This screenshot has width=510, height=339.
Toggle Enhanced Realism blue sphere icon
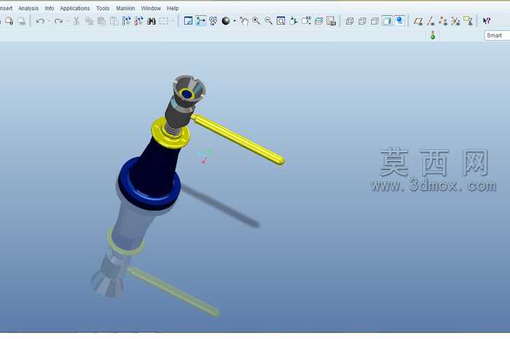click(399, 21)
